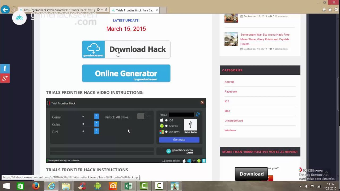
Task: Open the address bar dropdown arrow
Action: tap(102, 10)
